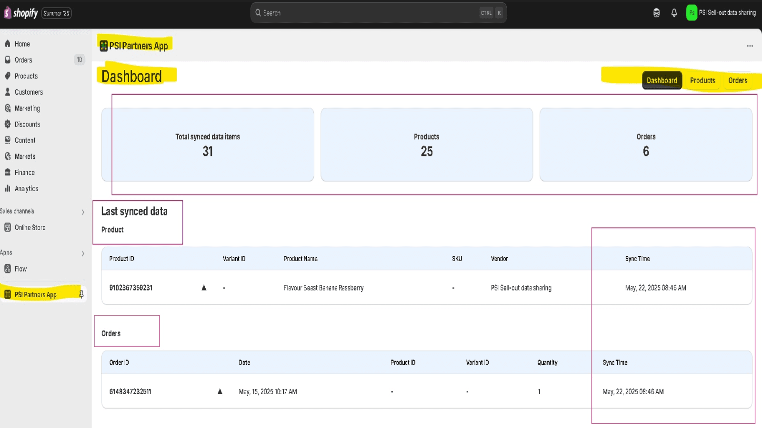Open Products from the sidebar icon
The image size is (762, 428).
tap(8, 76)
